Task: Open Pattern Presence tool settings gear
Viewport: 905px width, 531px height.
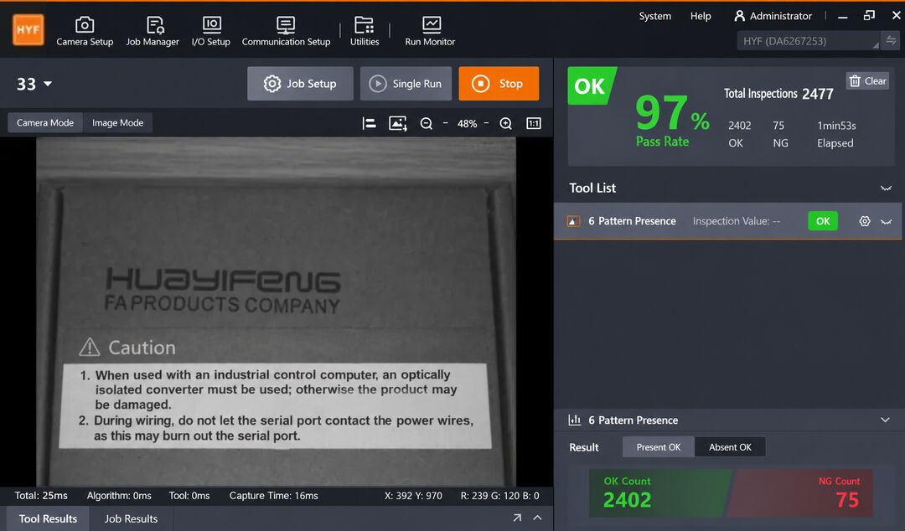Action: 864,221
